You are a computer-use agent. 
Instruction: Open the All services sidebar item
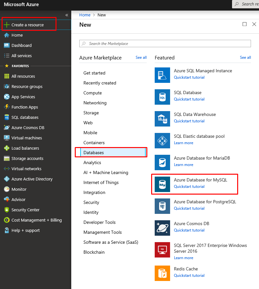(x=22, y=56)
